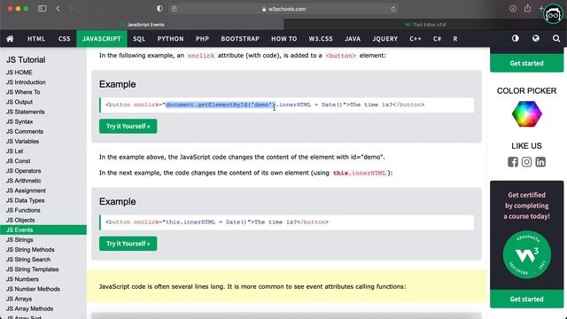Open JS Statements in sidebar
567x319 pixels.
pos(26,112)
